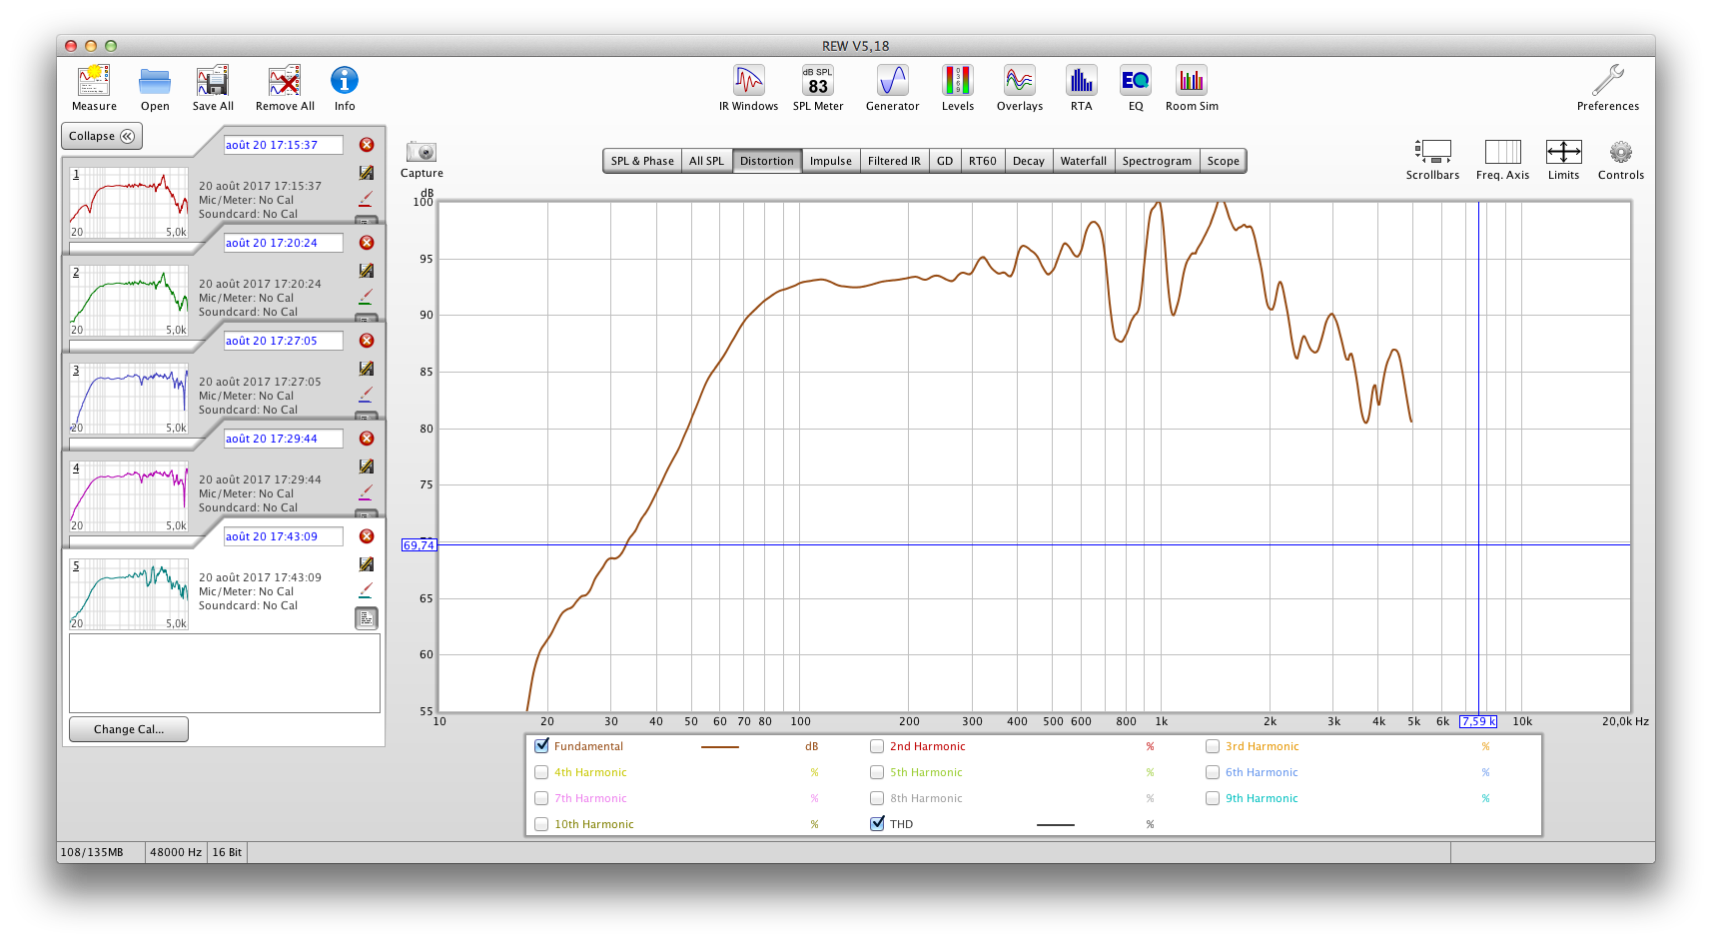Enable the 8th Harmonic checkbox
Screen dimensions: 1712x942
click(877, 798)
